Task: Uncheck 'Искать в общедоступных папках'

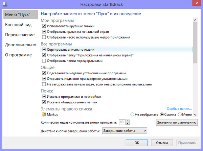Action: [44, 102]
